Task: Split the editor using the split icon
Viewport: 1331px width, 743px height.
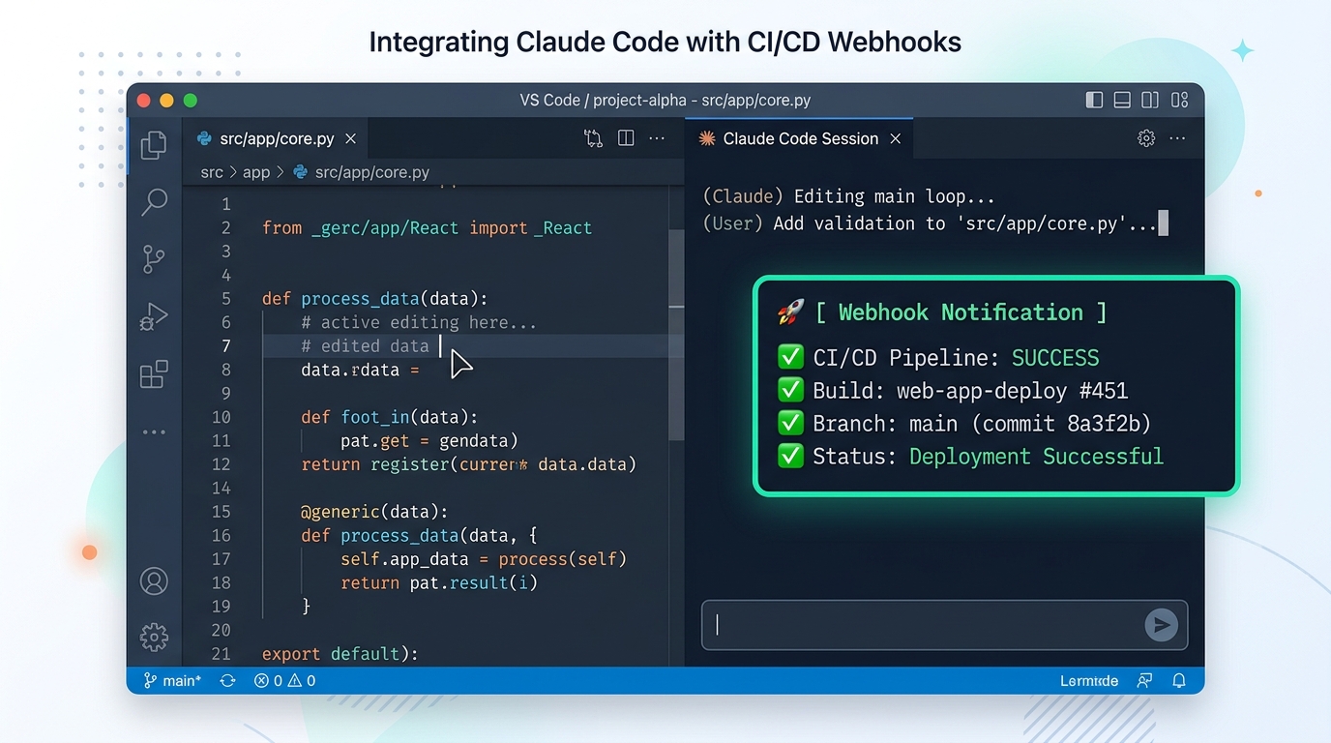Action: (625, 137)
